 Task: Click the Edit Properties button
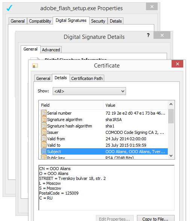coord(115,218)
